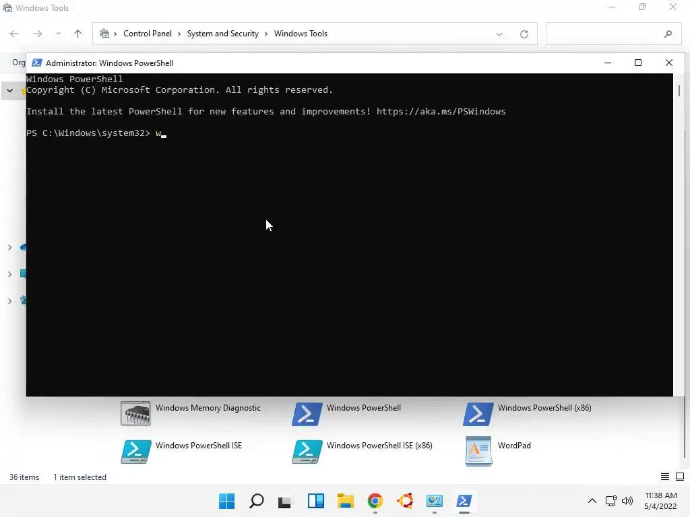Select the Windows PowerShell (x86) icon
690x517 pixels.
(x=478, y=413)
